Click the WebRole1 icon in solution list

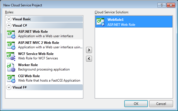(x=100, y=22)
